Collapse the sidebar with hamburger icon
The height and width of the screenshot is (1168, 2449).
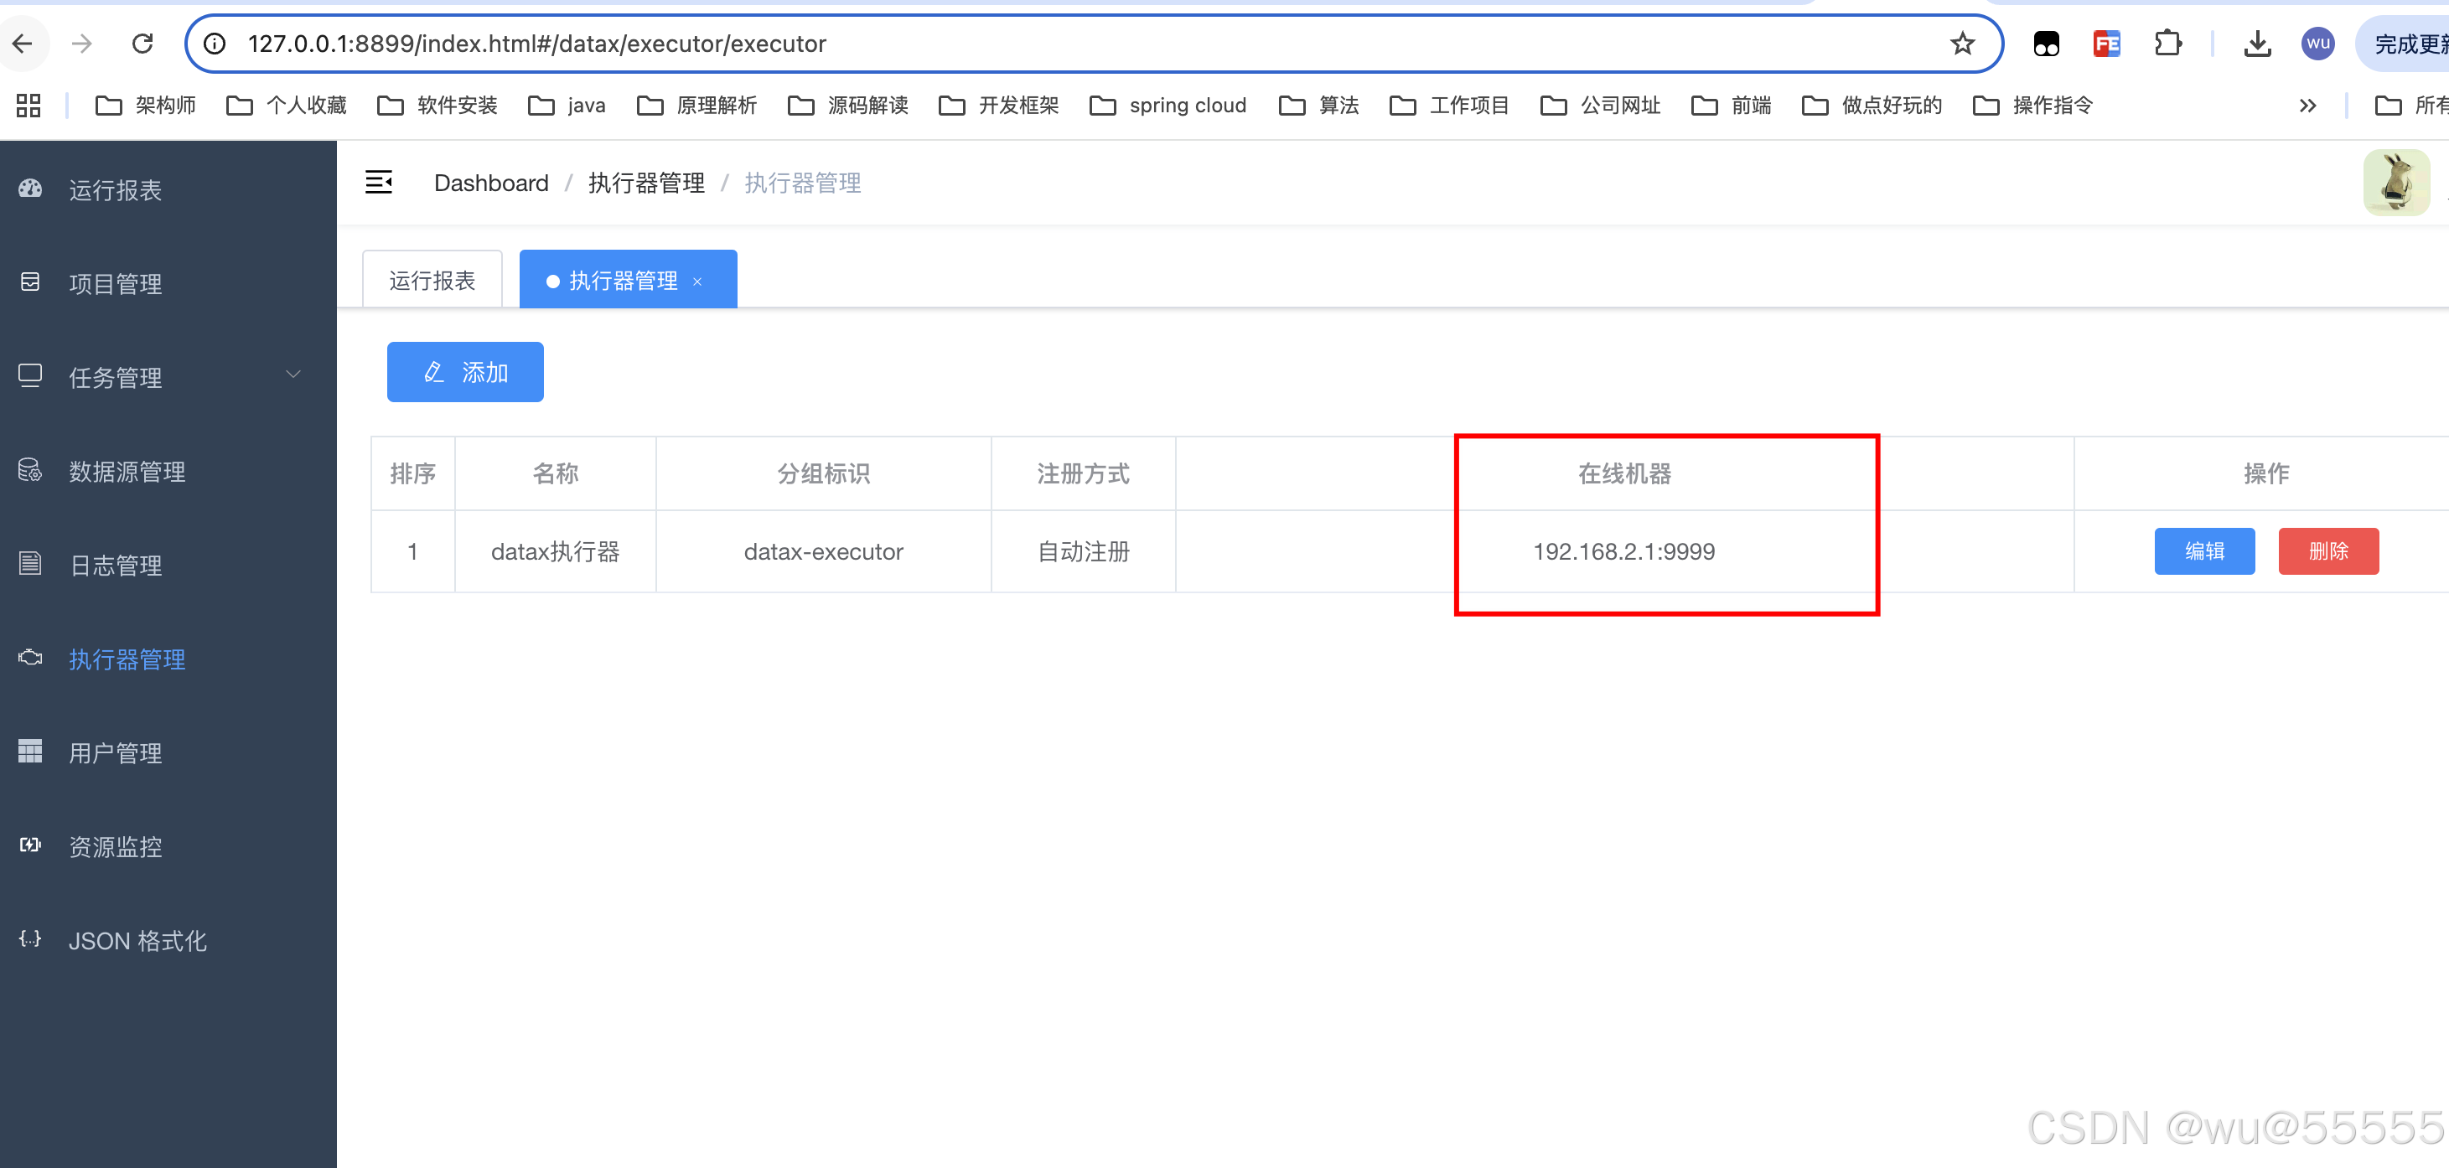point(378,182)
